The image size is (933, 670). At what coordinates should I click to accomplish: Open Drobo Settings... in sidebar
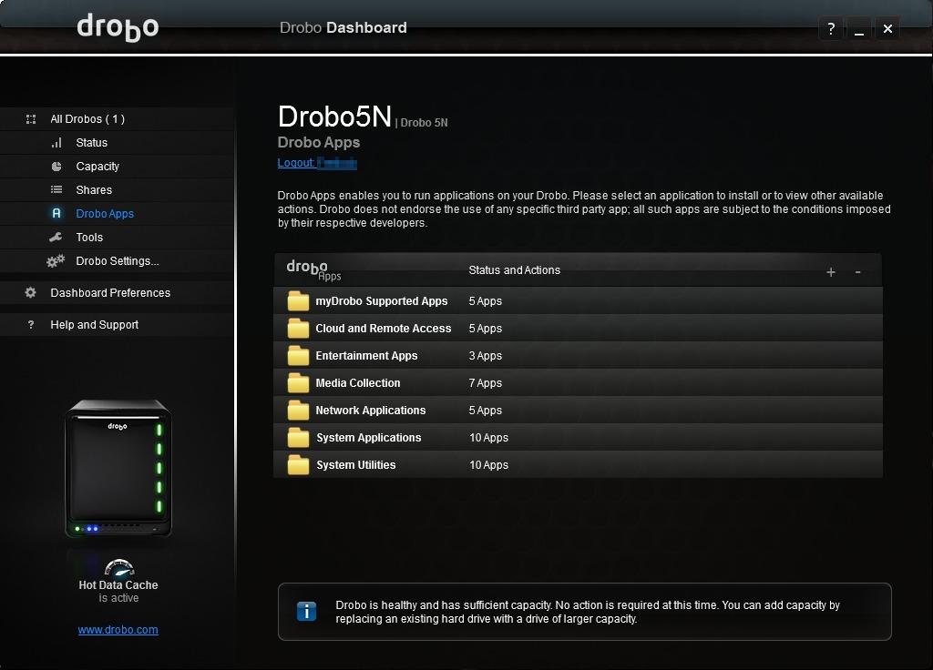(118, 261)
